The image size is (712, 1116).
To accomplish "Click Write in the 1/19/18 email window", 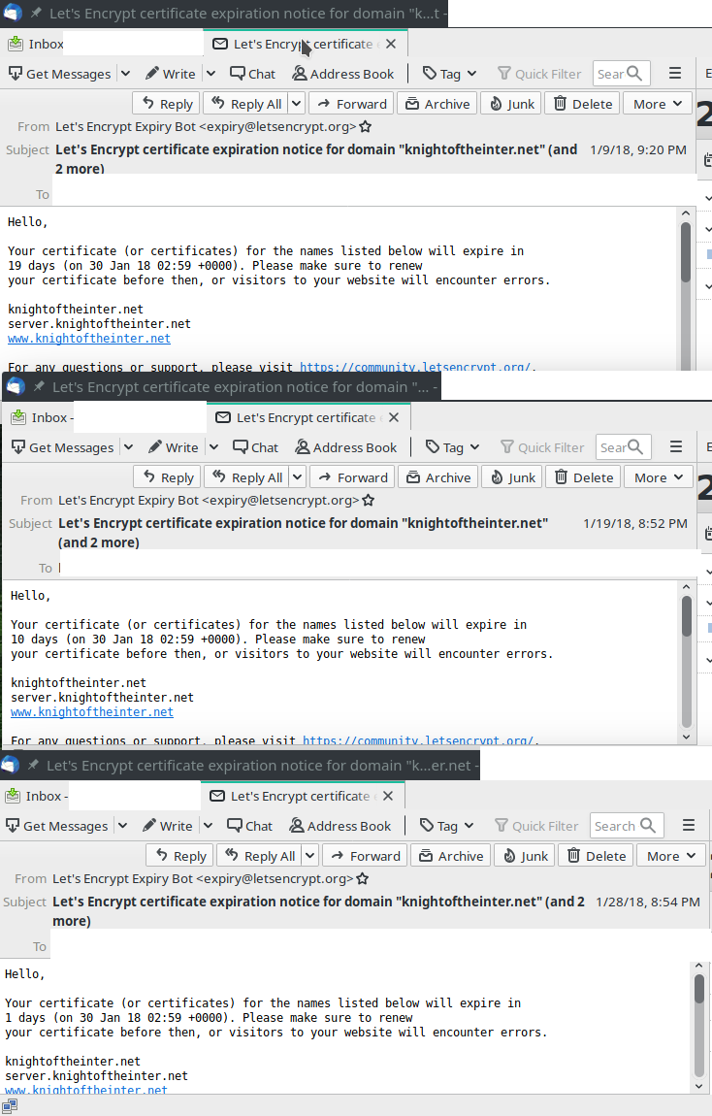I will click(x=173, y=447).
